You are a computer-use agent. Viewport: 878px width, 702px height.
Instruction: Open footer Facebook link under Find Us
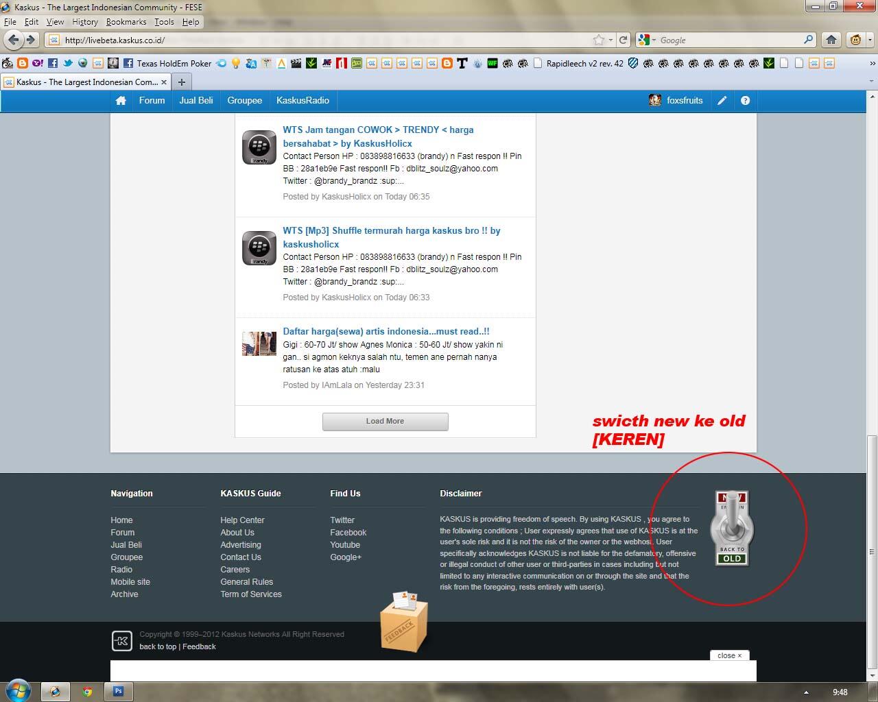coord(348,533)
